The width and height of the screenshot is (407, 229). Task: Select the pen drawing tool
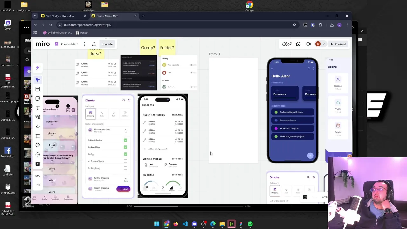[x=38, y=127]
